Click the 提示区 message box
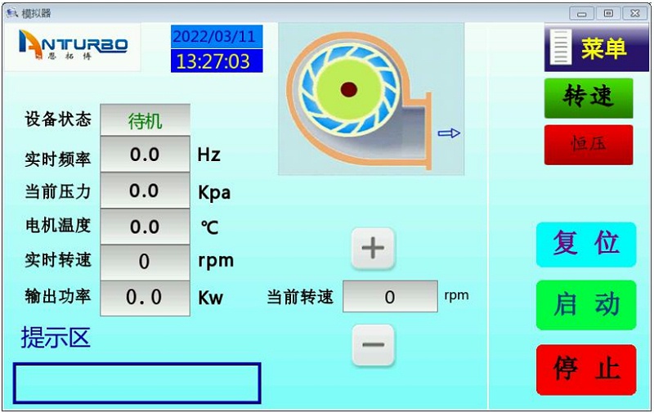Viewport: 654px width, 413px height. [137, 383]
